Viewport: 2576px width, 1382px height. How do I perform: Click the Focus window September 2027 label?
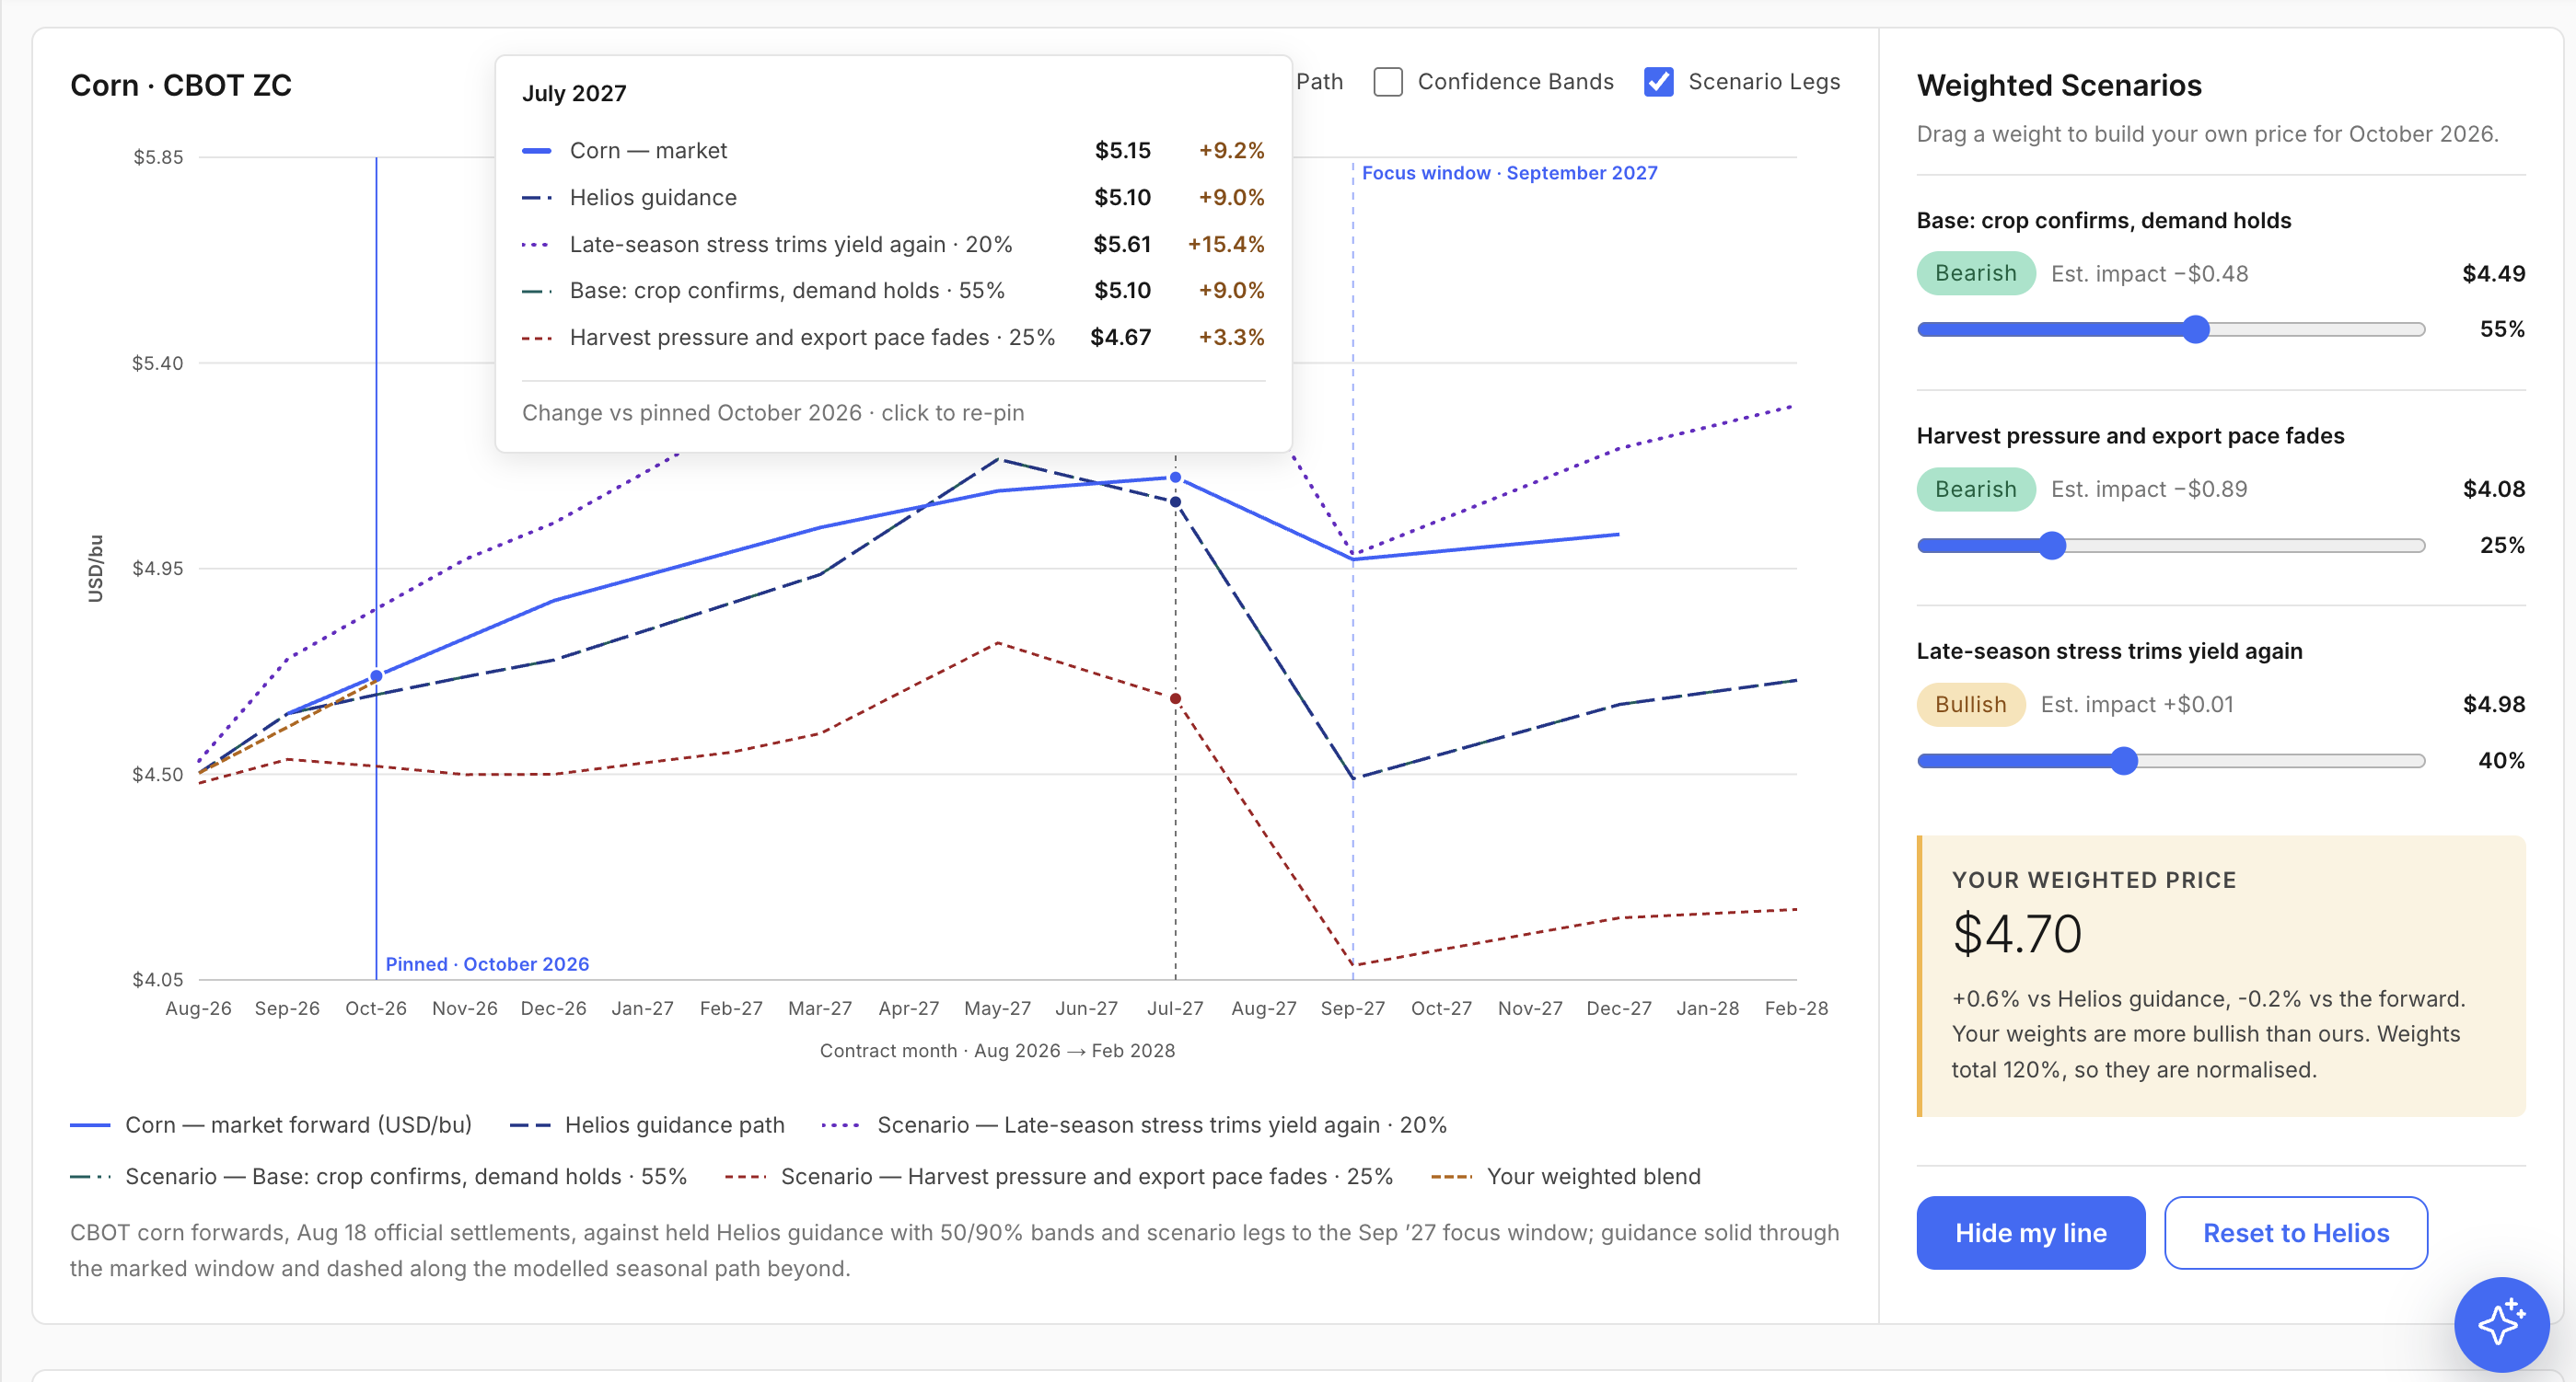(x=1509, y=173)
